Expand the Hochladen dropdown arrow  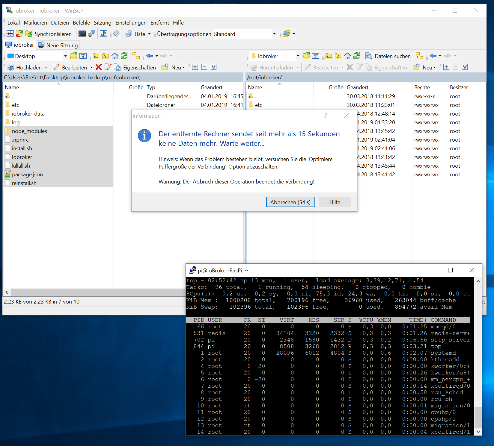coord(46,67)
